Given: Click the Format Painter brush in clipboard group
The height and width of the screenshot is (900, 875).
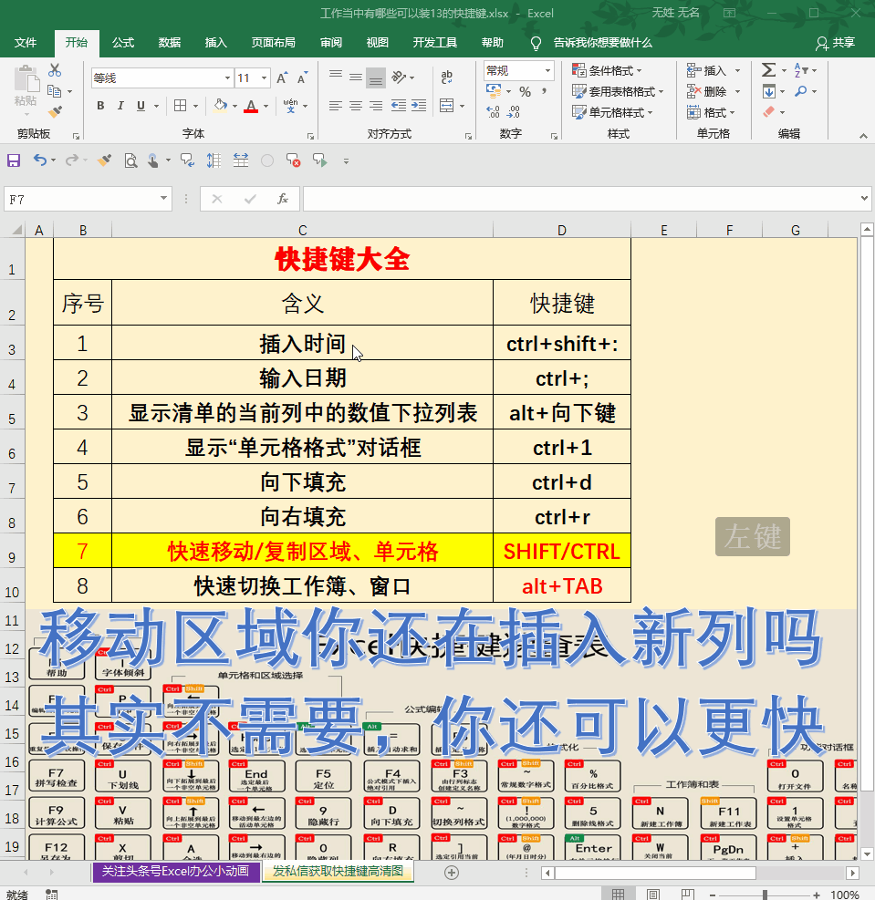Looking at the screenshot, I should (55, 112).
